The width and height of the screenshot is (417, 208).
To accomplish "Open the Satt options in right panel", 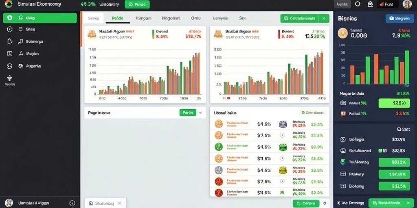I will click(403, 129).
